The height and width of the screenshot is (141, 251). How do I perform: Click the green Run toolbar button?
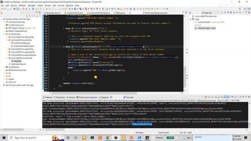75,9
